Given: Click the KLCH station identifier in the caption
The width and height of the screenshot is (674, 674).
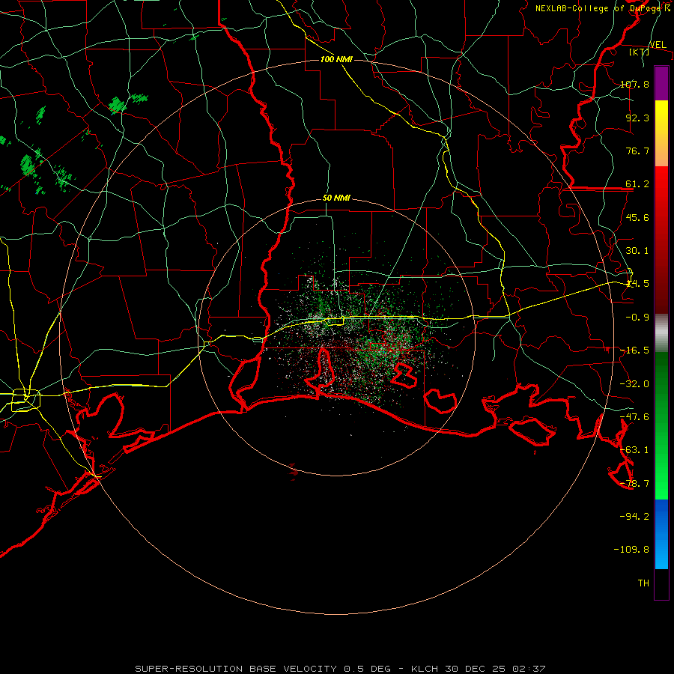Looking at the screenshot, I should click(x=425, y=669).
